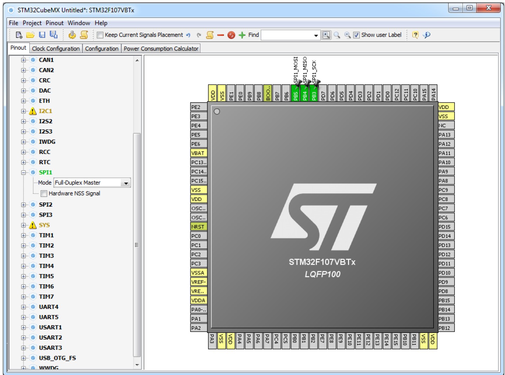The image size is (505, 375).
Task: Open the Help menu
Action: (101, 23)
